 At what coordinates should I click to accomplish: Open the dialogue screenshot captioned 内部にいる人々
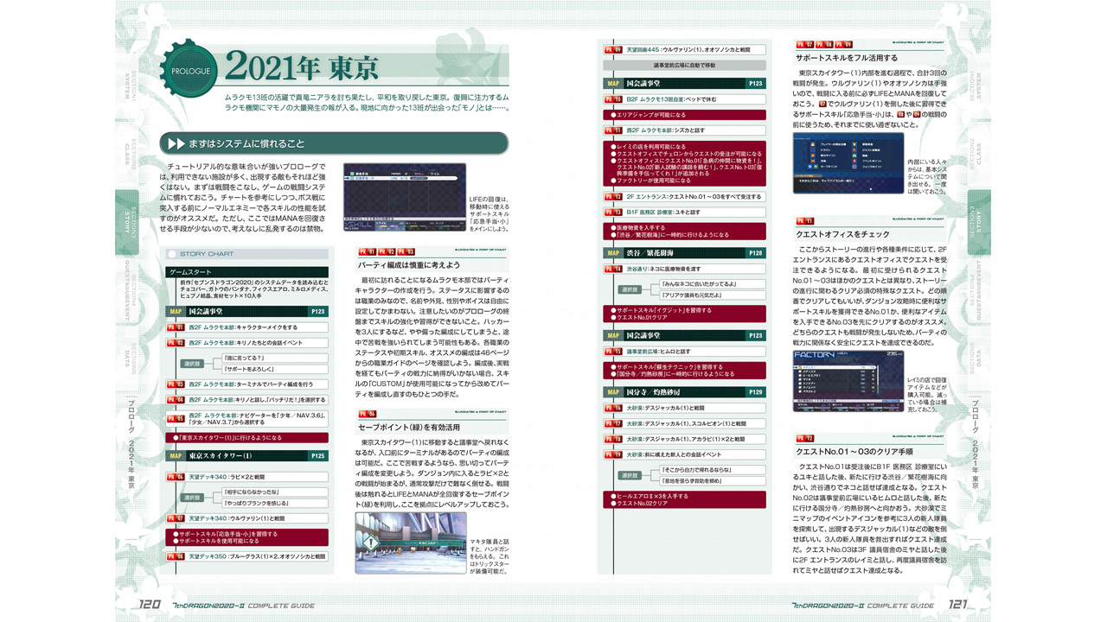click(848, 162)
